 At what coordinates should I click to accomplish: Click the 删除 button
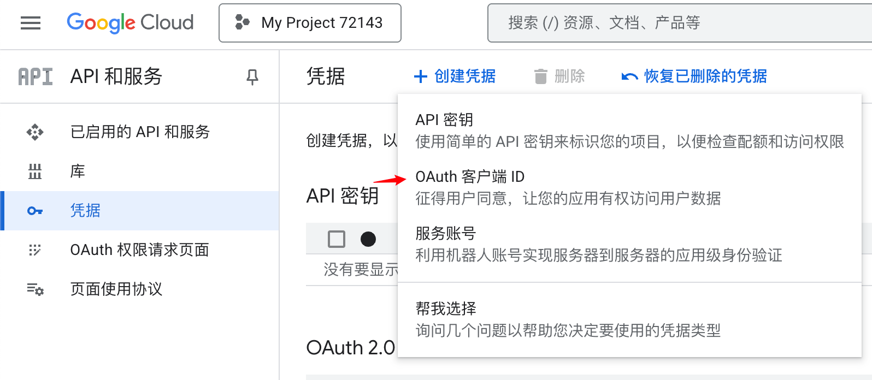(559, 76)
